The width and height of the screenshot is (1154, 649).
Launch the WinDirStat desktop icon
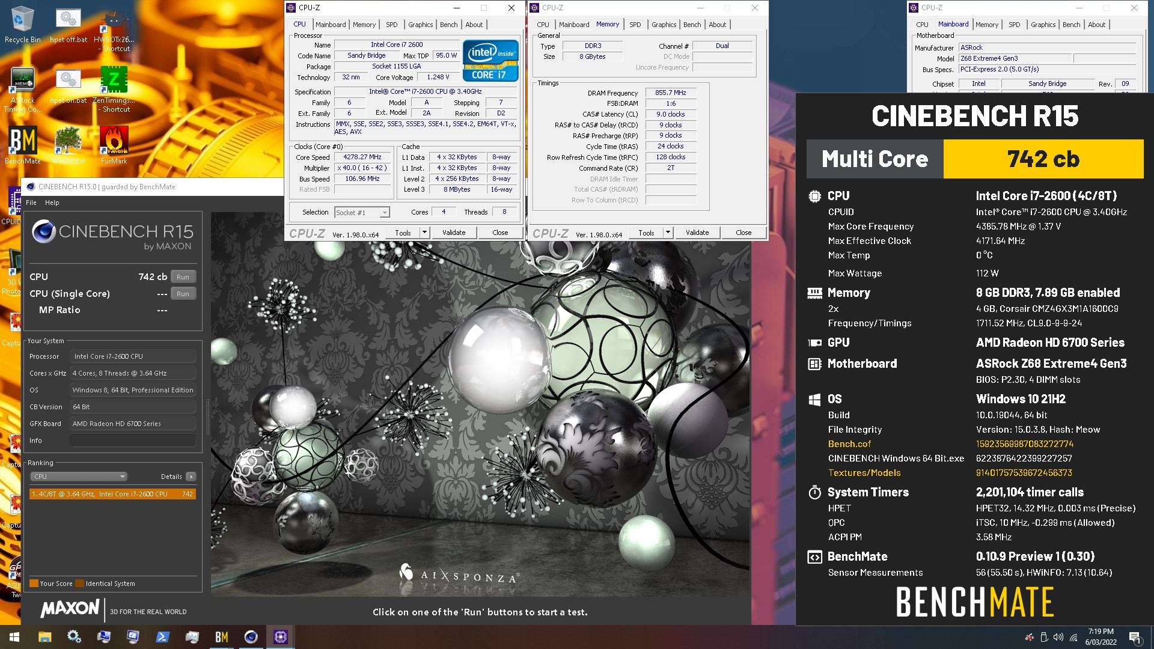click(68, 145)
